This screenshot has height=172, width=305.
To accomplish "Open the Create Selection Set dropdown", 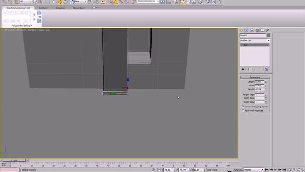I will tap(148, 1).
